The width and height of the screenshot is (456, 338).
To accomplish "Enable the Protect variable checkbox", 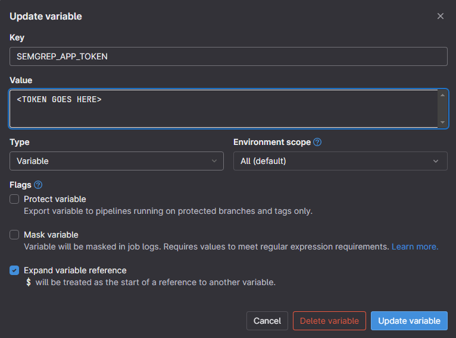I will pyautogui.click(x=15, y=199).
